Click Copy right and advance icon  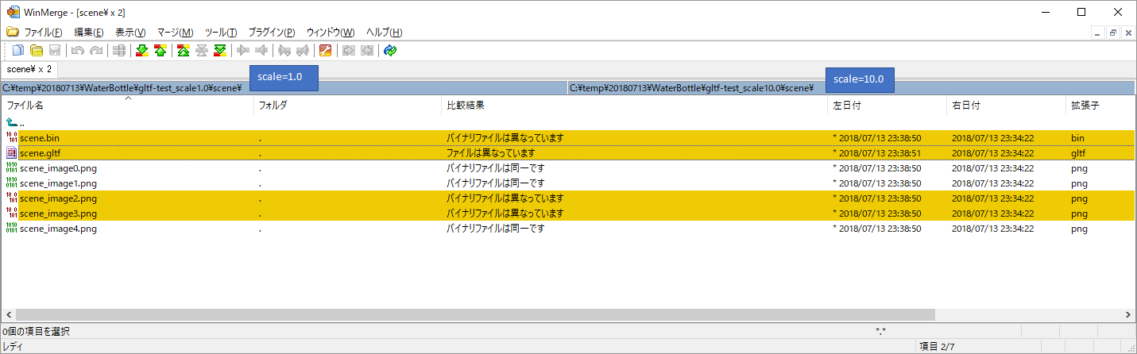pyautogui.click(x=284, y=51)
